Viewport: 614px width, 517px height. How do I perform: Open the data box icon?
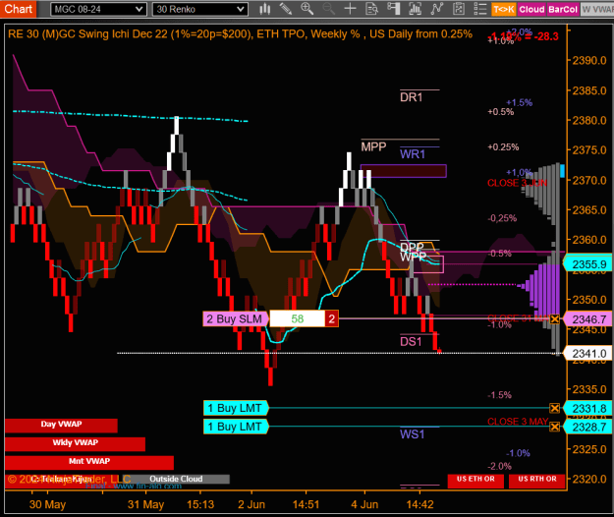point(371,9)
